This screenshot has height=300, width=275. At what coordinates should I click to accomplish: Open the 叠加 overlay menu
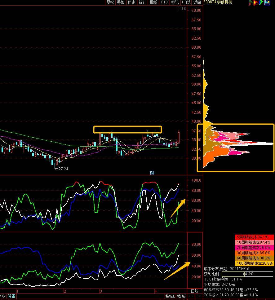click(121, 2)
